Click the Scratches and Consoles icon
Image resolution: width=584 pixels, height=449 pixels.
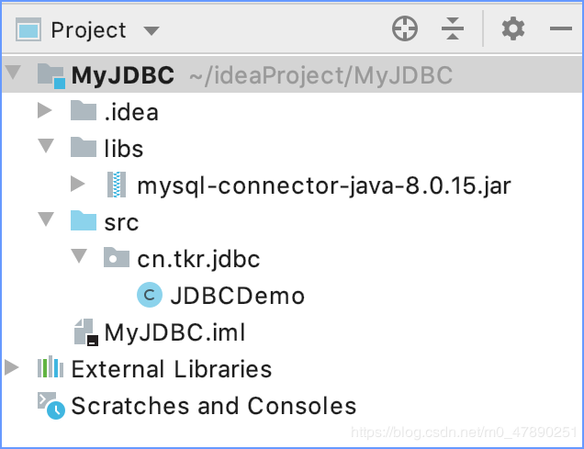[x=50, y=405]
